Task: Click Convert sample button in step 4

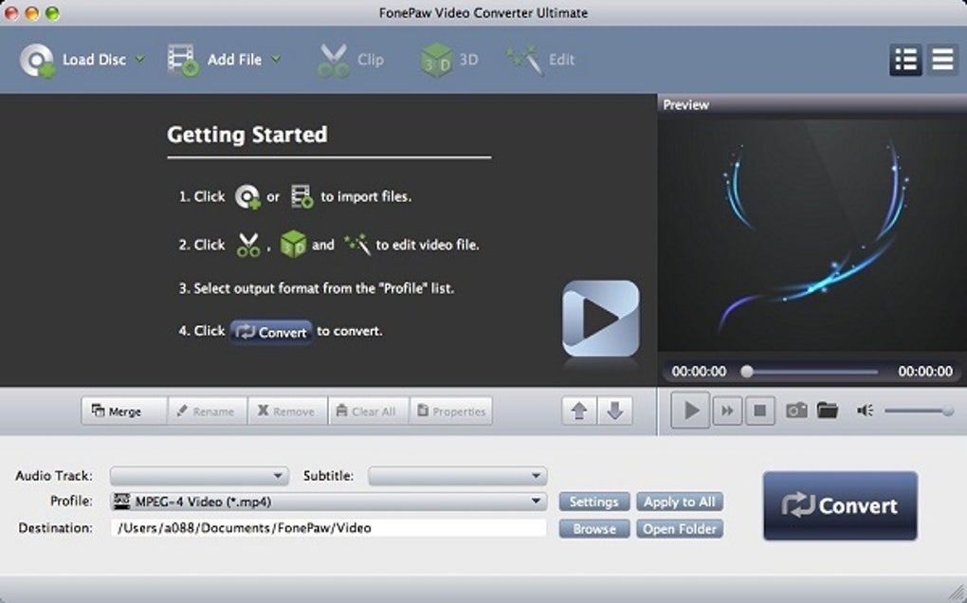Action: (271, 332)
